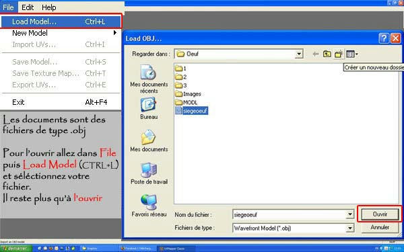
Task: Open Poste de travail location
Action: 149,173
